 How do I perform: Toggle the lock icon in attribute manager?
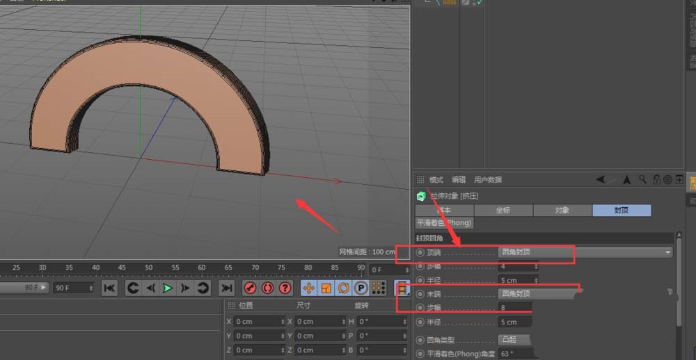[656, 180]
